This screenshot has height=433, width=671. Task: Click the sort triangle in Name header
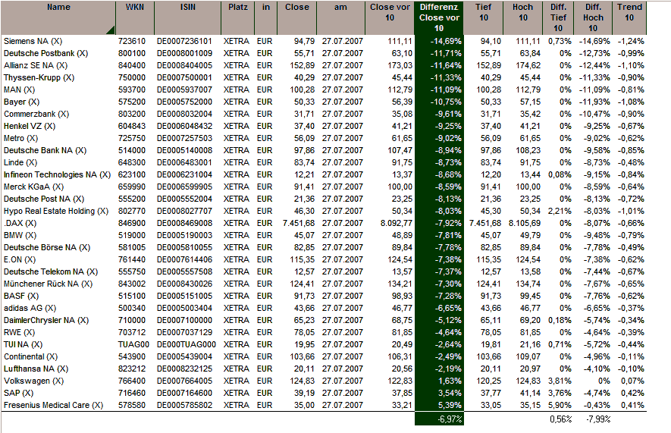click(x=111, y=30)
